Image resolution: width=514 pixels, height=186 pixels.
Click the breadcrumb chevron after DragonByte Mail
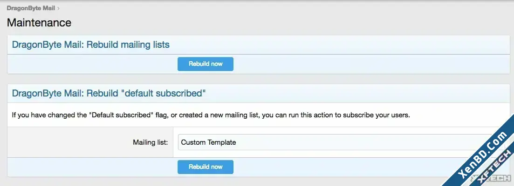pyautogui.click(x=58, y=8)
